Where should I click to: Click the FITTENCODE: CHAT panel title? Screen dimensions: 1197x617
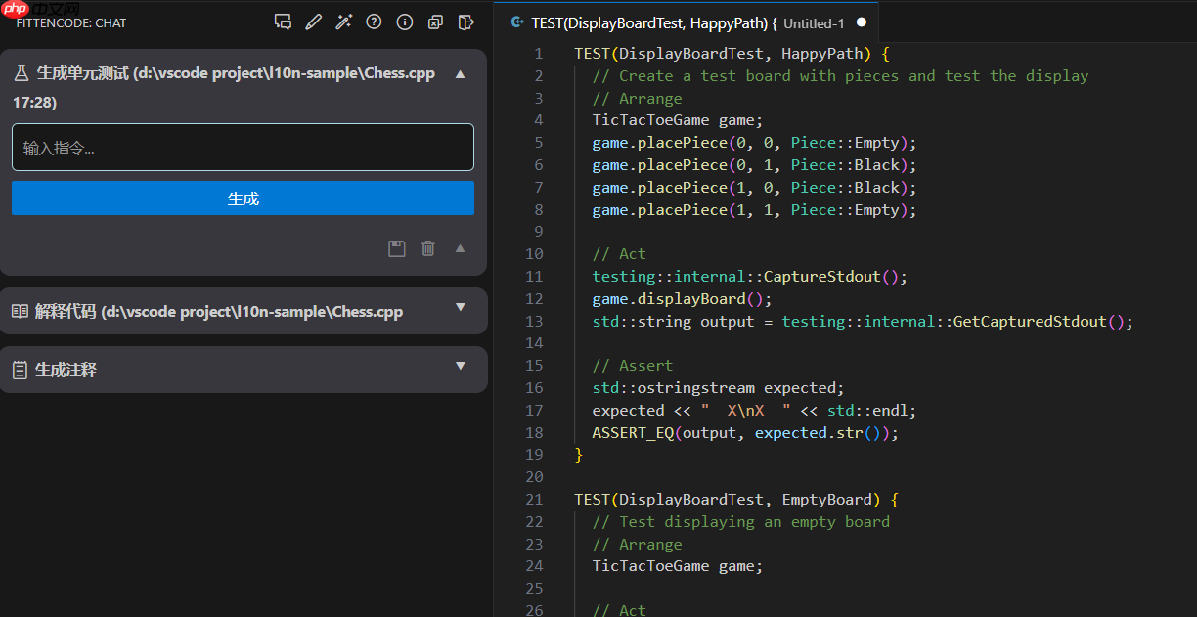point(69,22)
